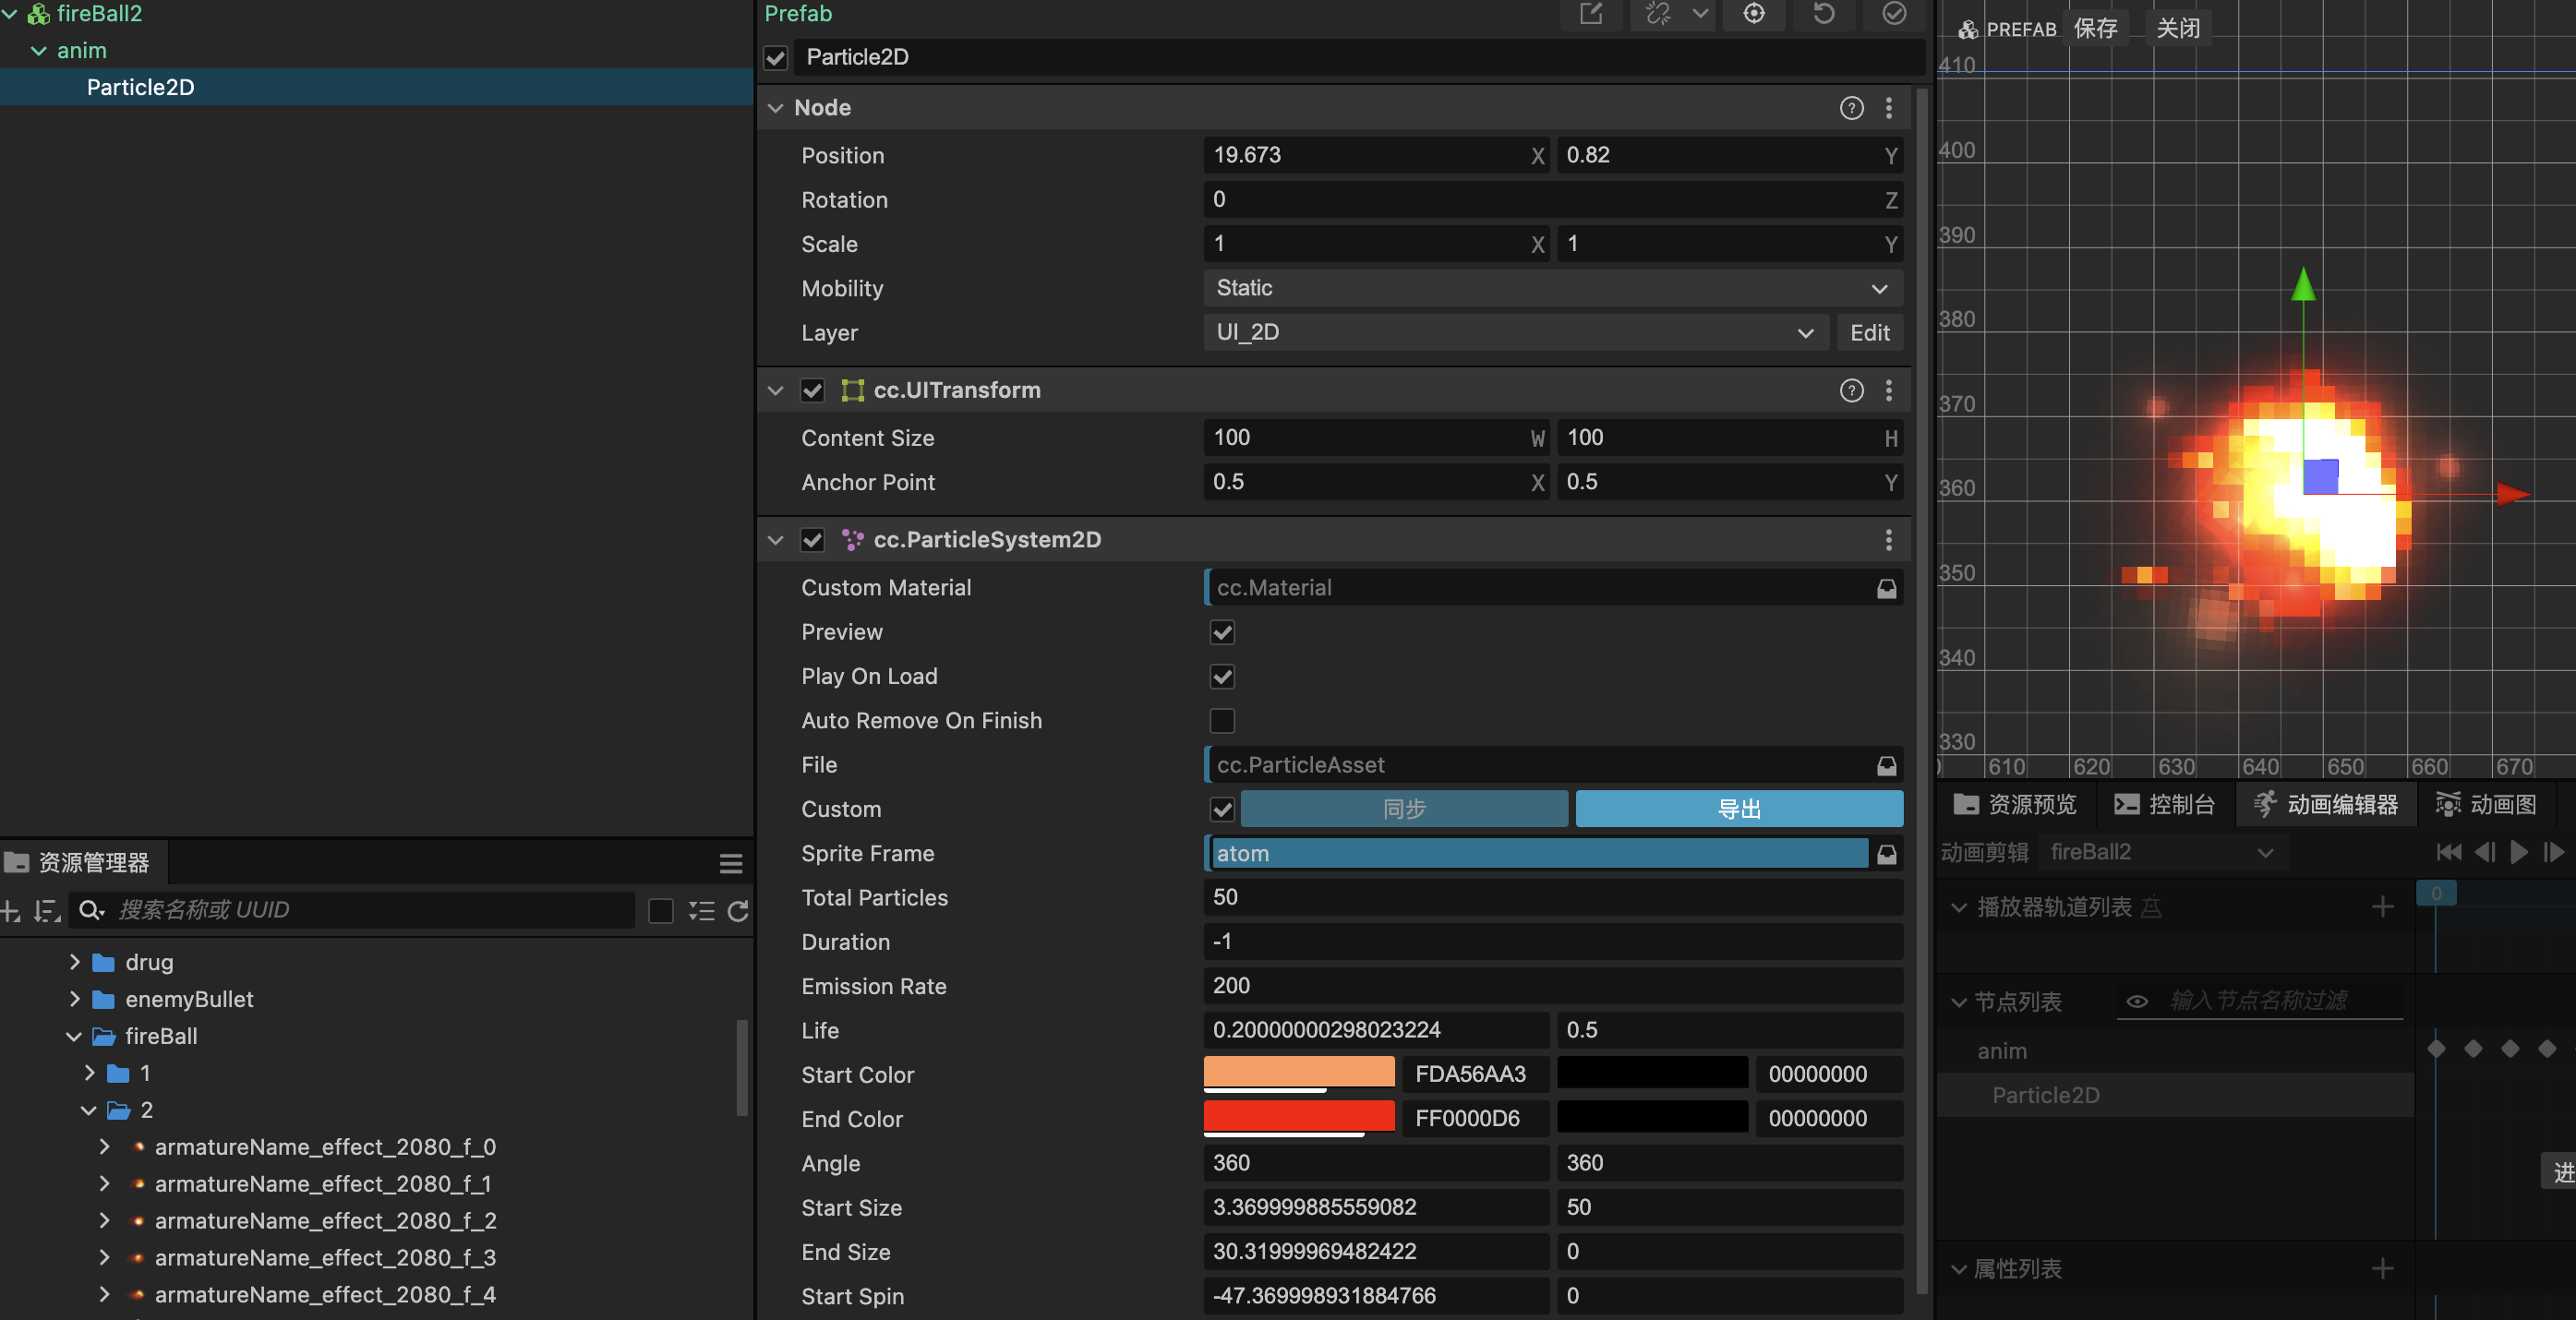Click the Node help question-mark icon

[x=1851, y=108]
